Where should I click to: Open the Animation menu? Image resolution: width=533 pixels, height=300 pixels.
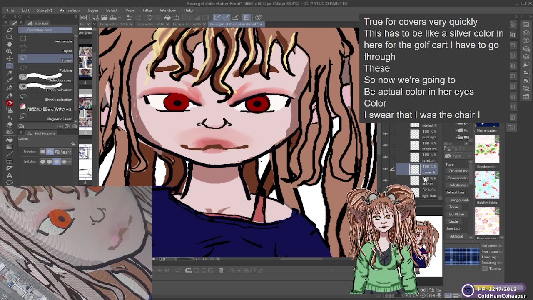pos(70,10)
